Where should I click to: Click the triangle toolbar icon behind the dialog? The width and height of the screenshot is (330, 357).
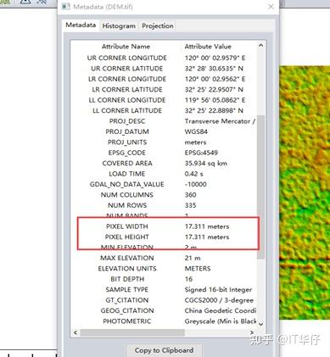click(25, 3)
